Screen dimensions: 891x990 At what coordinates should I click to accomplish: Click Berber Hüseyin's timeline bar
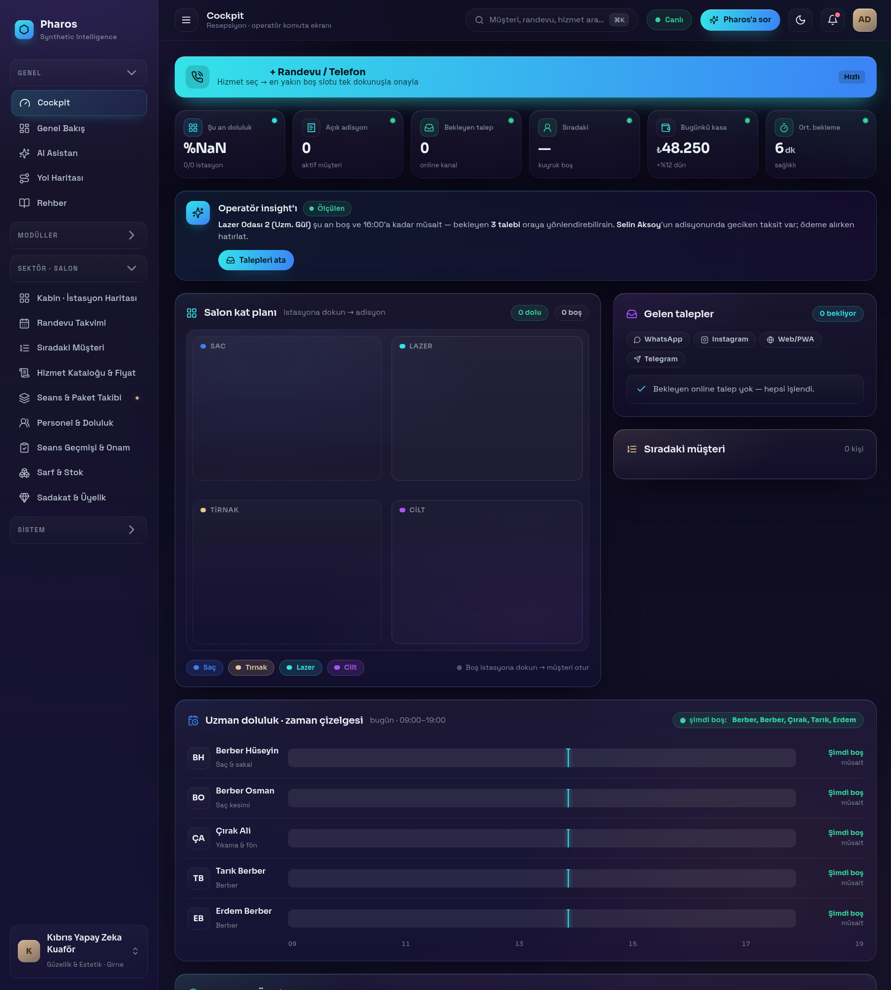542,758
